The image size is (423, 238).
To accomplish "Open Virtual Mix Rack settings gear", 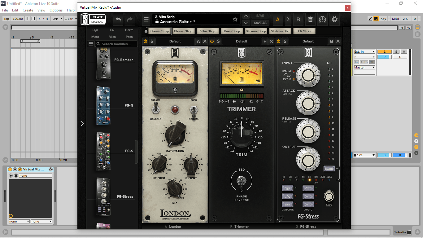I will 334,19.
